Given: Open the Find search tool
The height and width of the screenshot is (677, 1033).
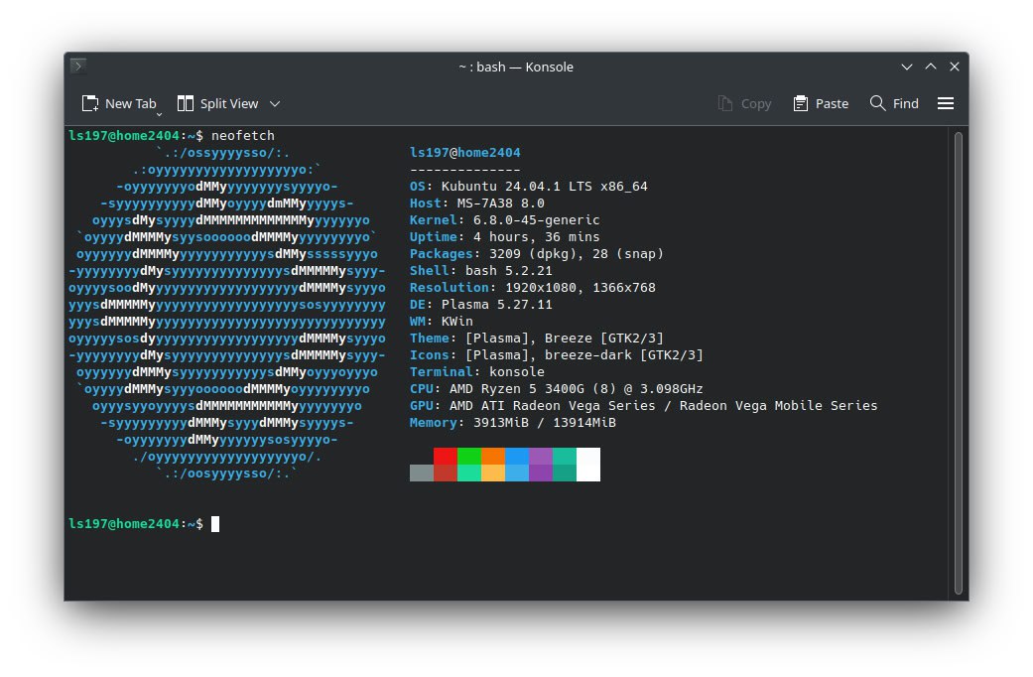Looking at the screenshot, I should coord(894,103).
